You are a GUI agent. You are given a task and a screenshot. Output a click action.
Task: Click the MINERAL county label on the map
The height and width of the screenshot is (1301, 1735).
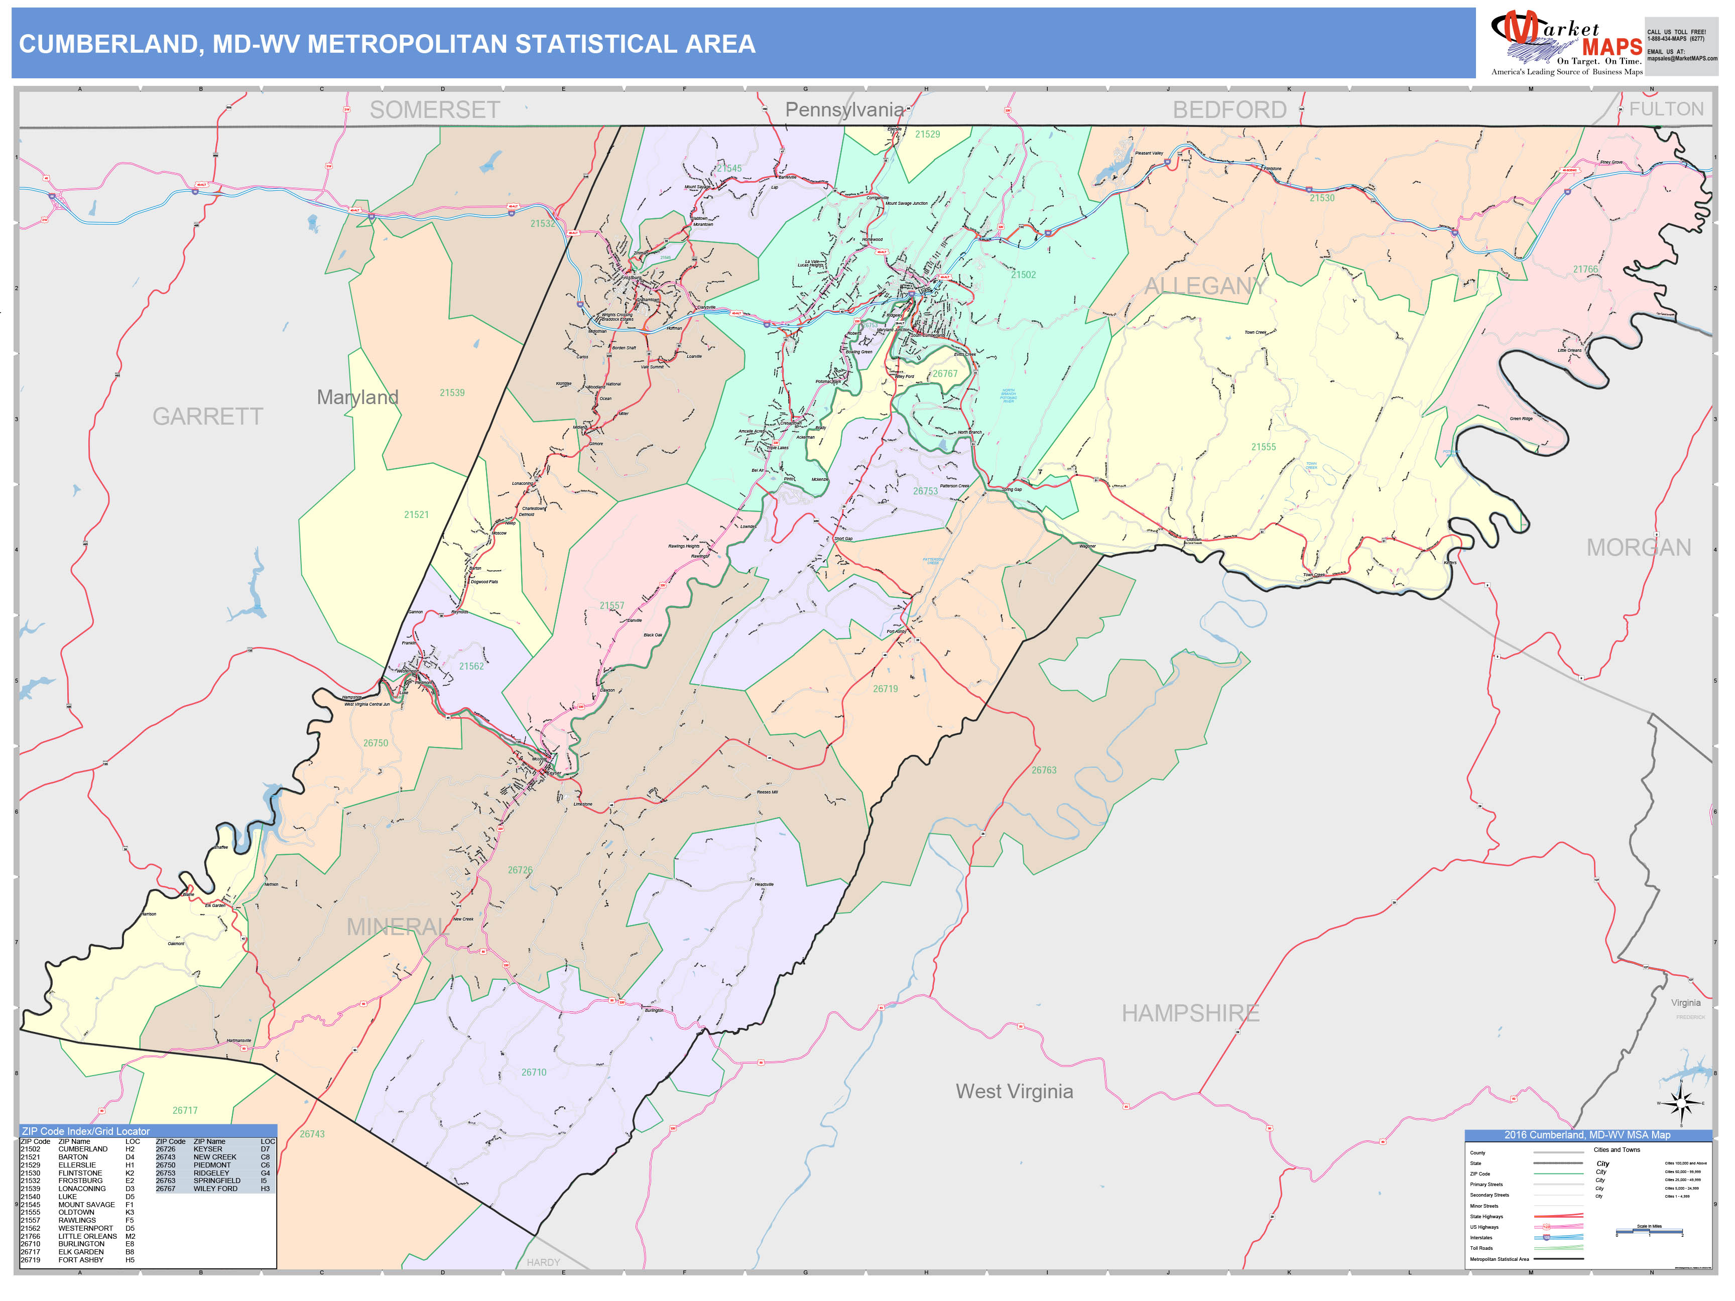(399, 927)
